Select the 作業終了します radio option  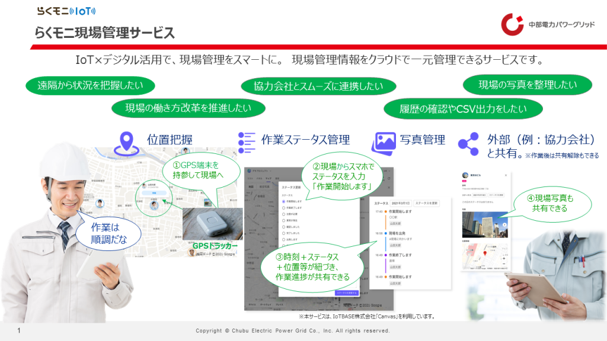[x=283, y=208]
